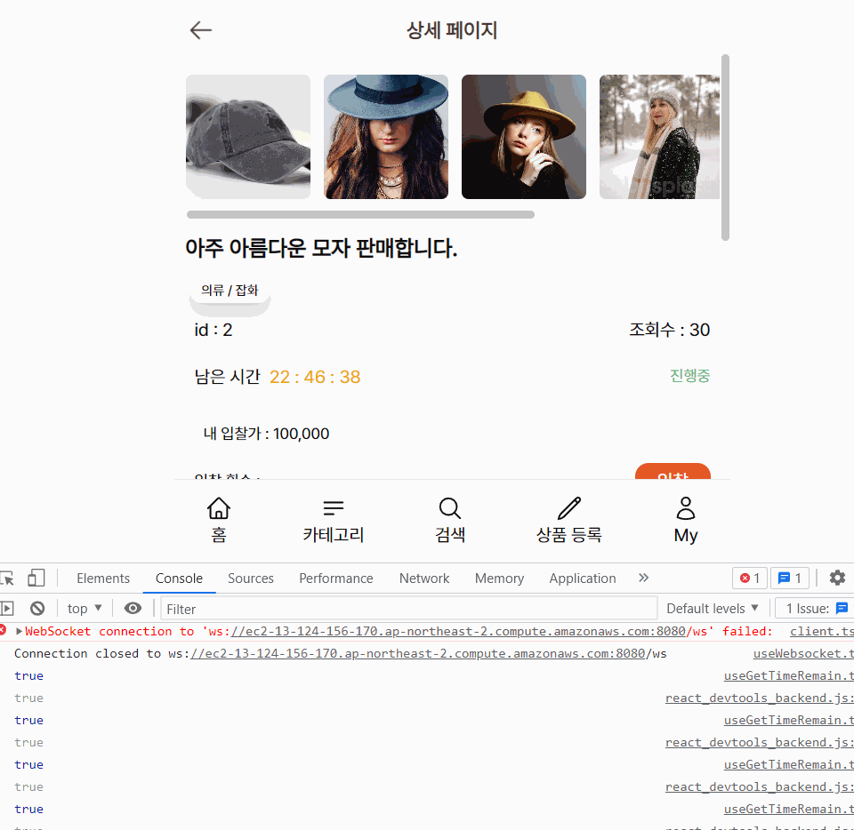Screen dimensions: 854x830
Task: Click the console Filter input field
Action: (x=408, y=609)
